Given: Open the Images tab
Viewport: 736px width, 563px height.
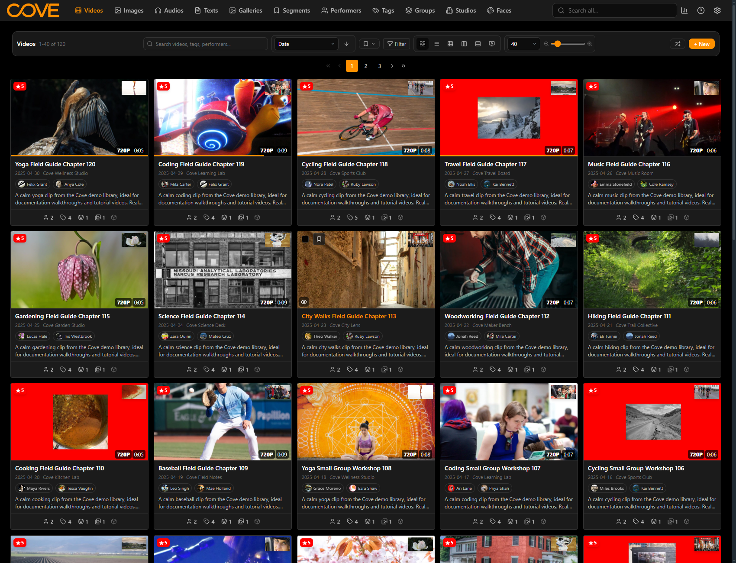Looking at the screenshot, I should (x=129, y=10).
